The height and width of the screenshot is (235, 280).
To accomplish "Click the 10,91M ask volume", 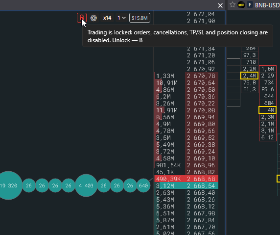I will (167, 83).
